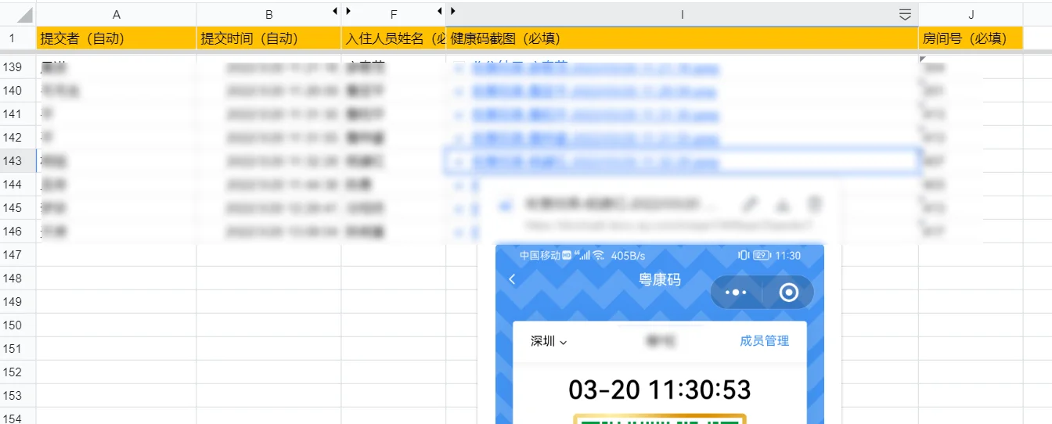Expand hidden columns right of column B
Screen dimensions: 1052x424
click(x=335, y=11)
